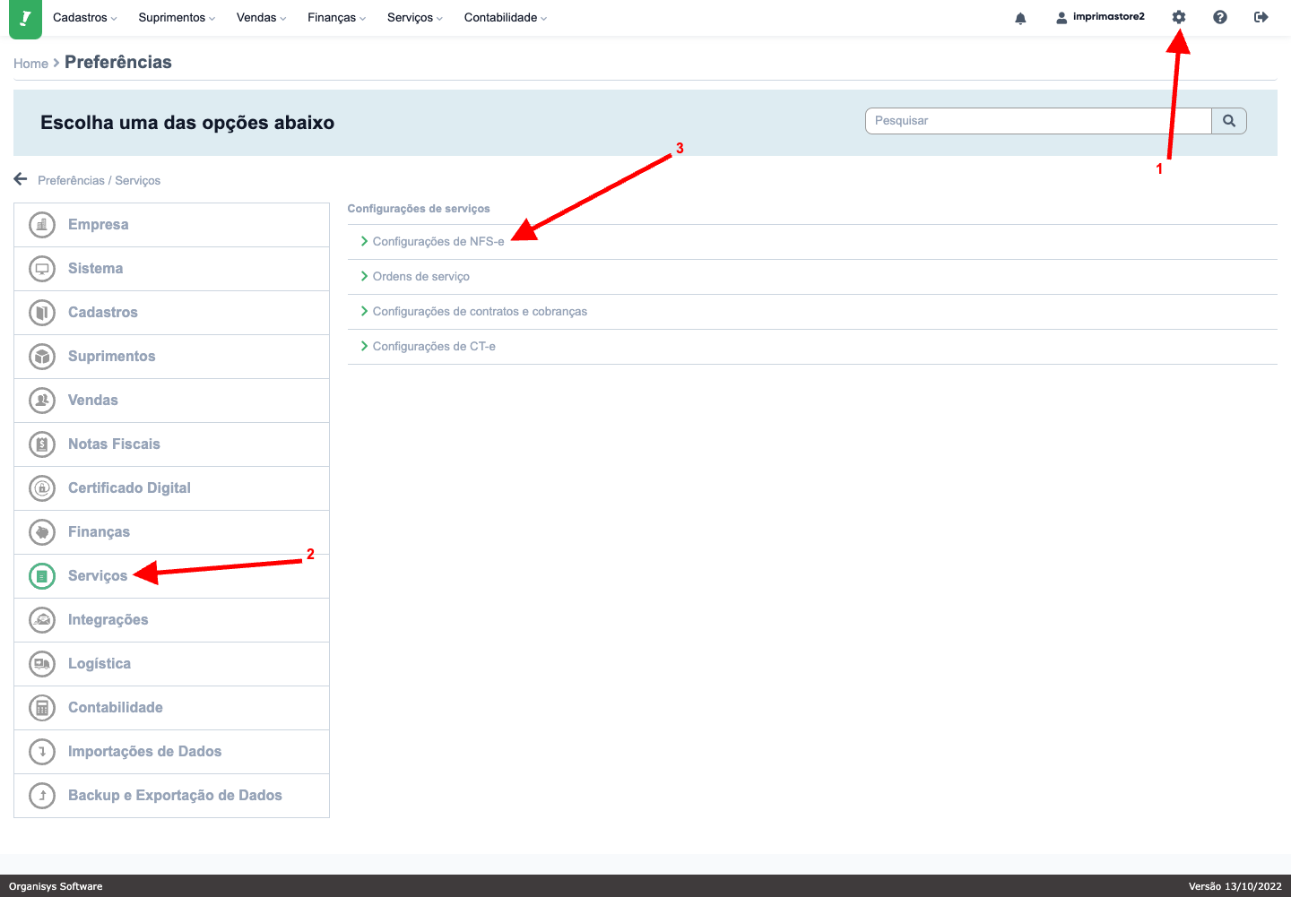Click the search magnifier button
The width and height of the screenshot is (1291, 897).
click(x=1229, y=121)
